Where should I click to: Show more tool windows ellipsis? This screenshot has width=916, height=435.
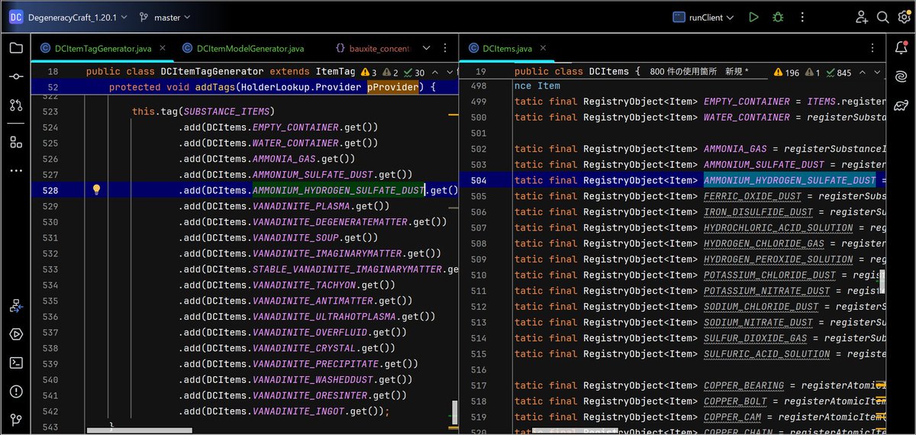tap(16, 170)
